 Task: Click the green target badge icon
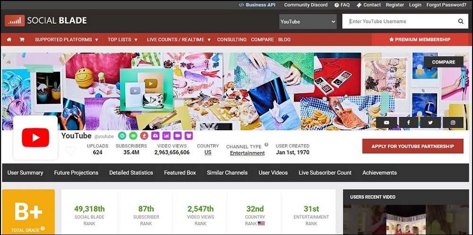122,136
